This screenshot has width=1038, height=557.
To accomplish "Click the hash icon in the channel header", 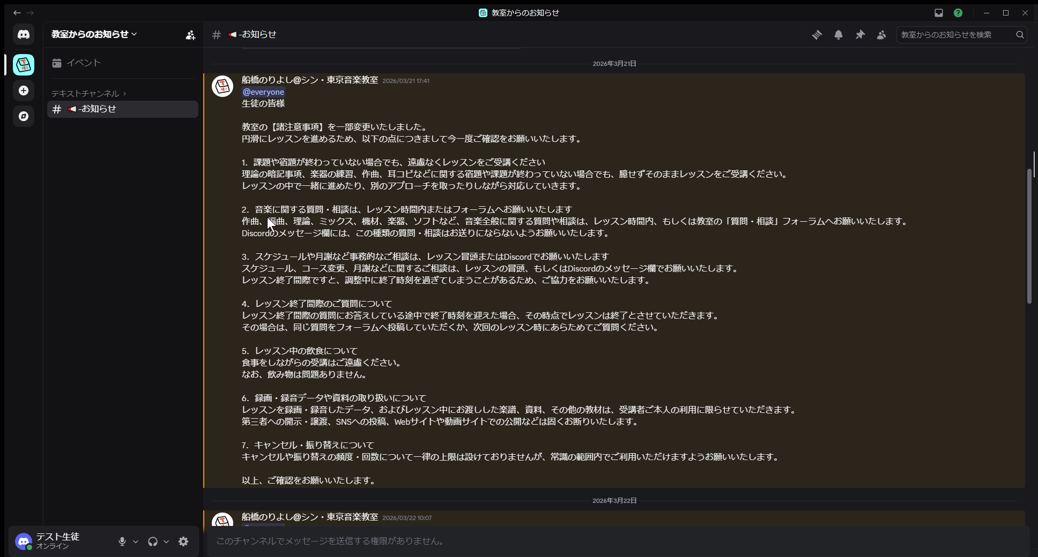I will point(217,35).
